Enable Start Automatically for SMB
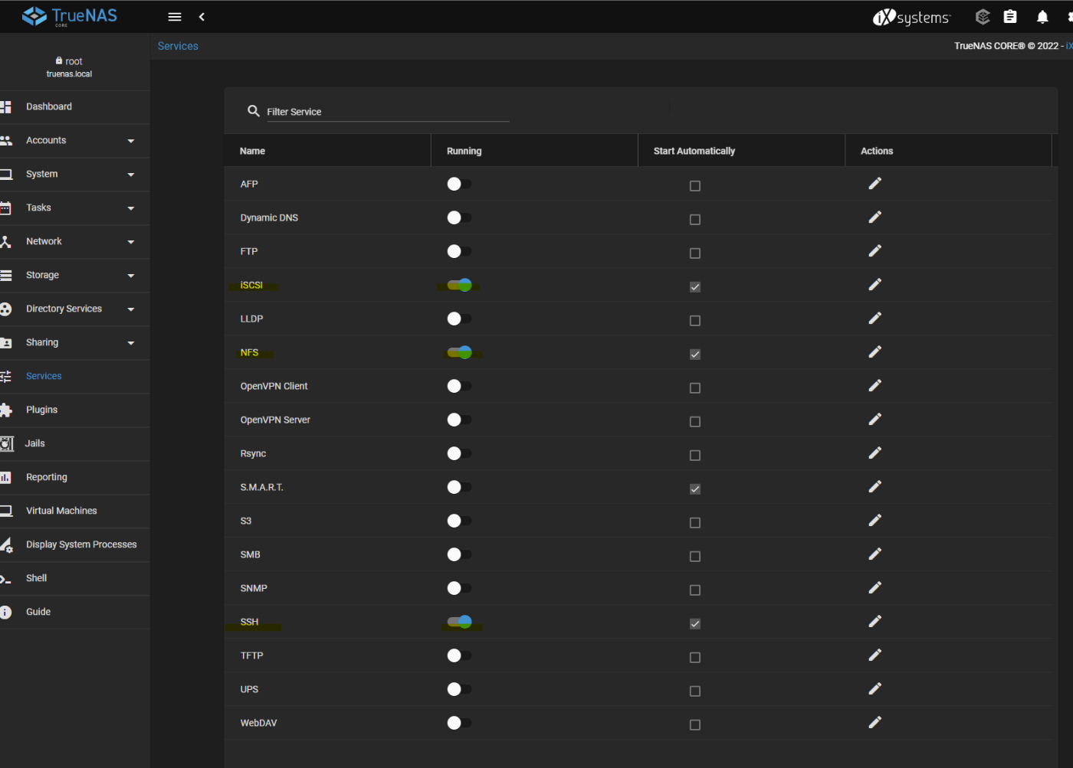Viewport: 1073px width, 768px height. click(695, 557)
